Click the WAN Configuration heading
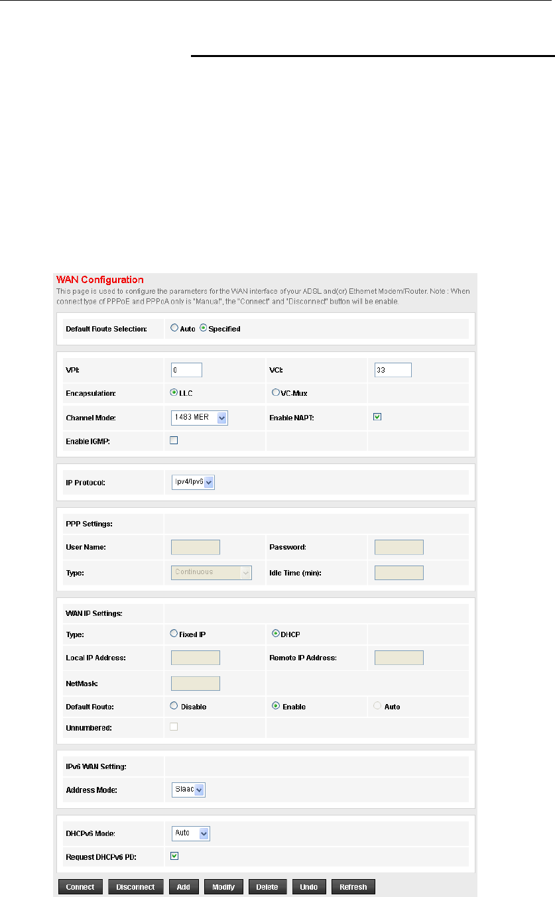Viewport: 555px width, 897px height. pos(100,279)
